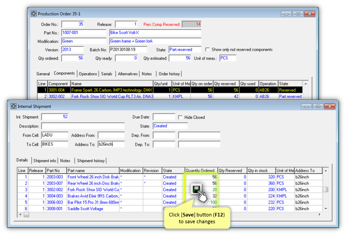Screen dimensions: 346x235
Task: Click the Qty reserved column header
Action: pyautogui.click(x=226, y=84)
